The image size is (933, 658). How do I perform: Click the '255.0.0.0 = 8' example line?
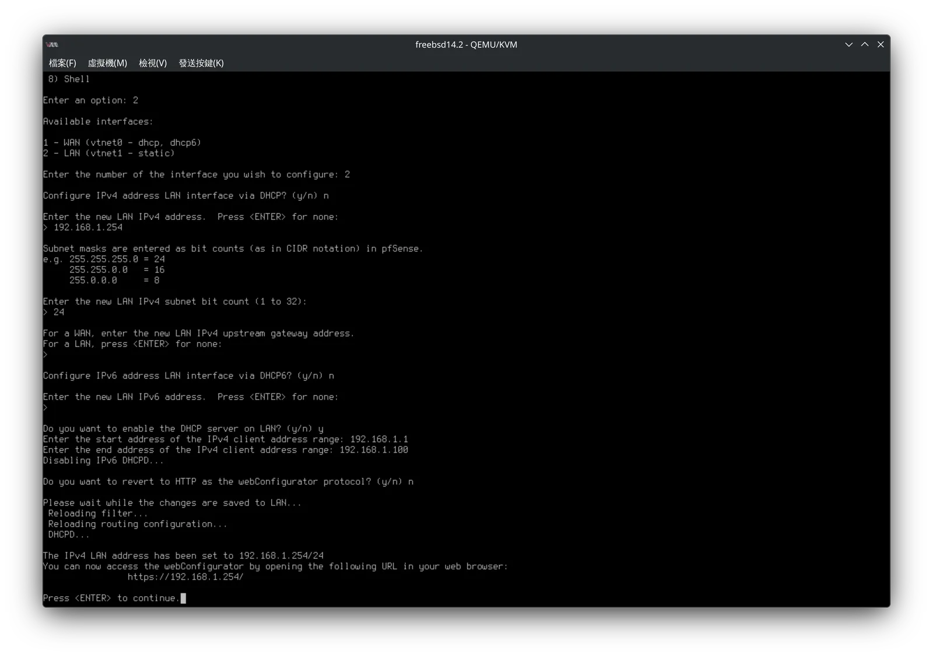(114, 280)
